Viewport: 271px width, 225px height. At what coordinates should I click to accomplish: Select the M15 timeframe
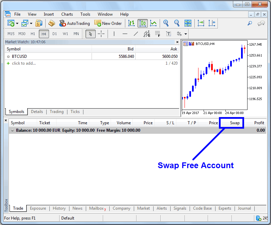[x=11, y=34]
